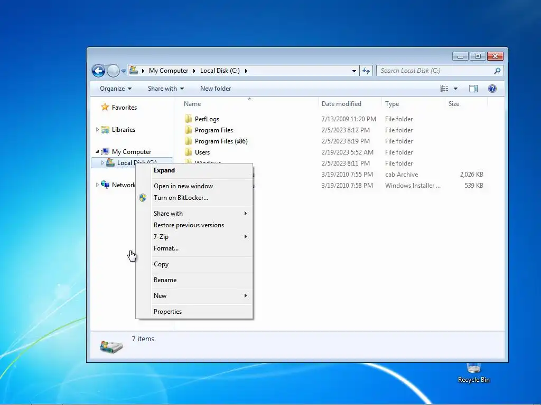Choose Turn on BitLocker...

click(194, 198)
